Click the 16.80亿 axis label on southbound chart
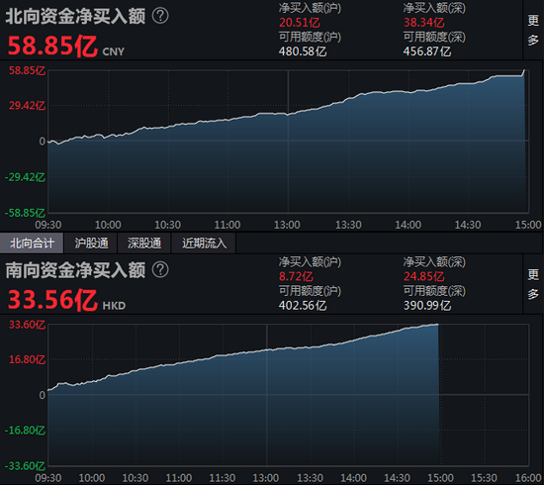Image resolution: width=544 pixels, height=485 pixels. pyautogui.click(x=27, y=359)
